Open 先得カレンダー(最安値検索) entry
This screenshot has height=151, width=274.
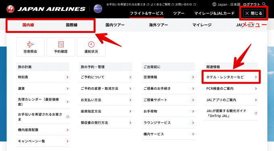43,102
